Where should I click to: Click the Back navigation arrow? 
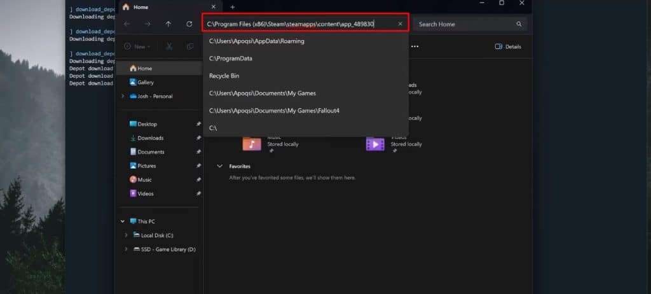click(127, 24)
